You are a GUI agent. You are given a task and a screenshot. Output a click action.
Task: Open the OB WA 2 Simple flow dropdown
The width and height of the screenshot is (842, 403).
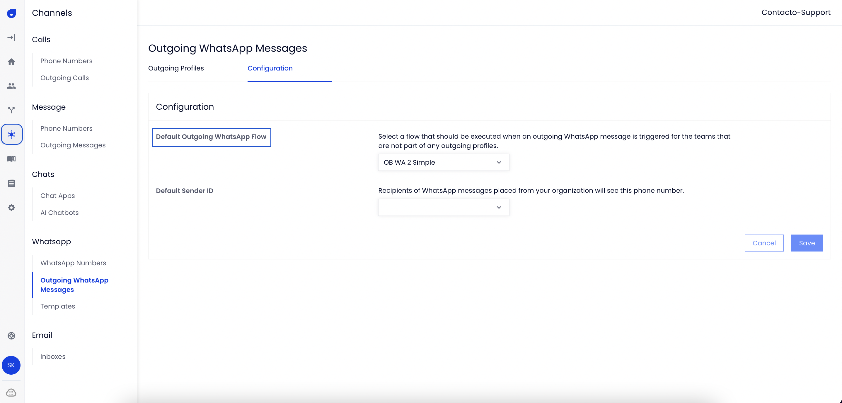coord(444,162)
